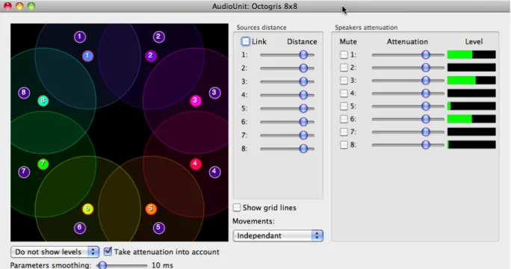Click the Attenuation slider for speaker 4
Viewport: 511px width, 269px height.
(408, 93)
